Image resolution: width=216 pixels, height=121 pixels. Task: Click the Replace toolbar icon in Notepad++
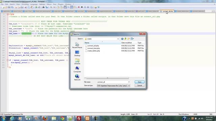point(47,7)
